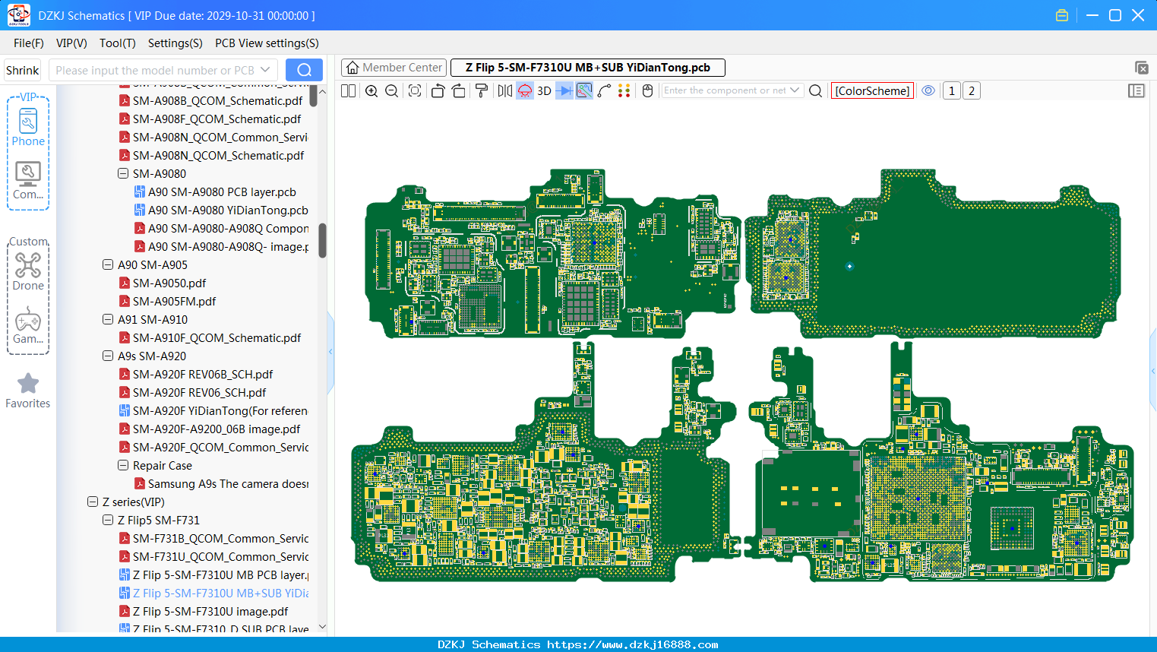Collapse the A9s SM-A920 folder
Image resolution: width=1157 pixels, height=652 pixels.
[x=108, y=356]
